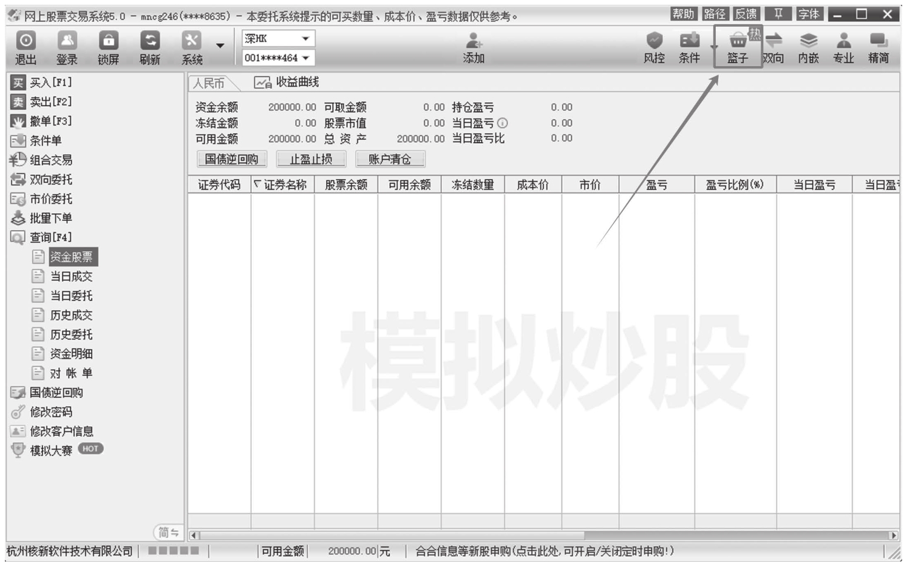Open the 深HK market dropdown
Viewport: 904px width, 564px height.
point(278,38)
